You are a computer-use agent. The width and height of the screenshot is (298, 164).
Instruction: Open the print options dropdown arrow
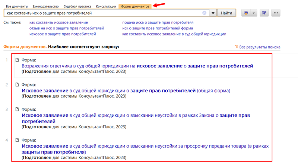(254, 13)
